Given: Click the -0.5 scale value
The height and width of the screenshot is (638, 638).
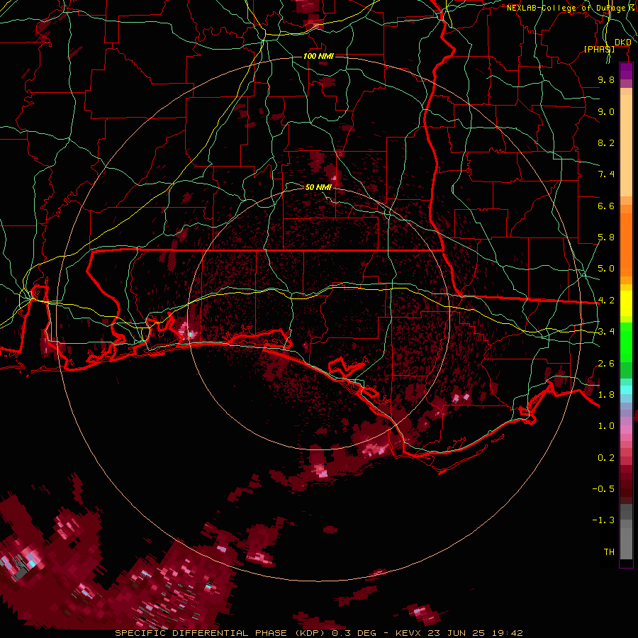Looking at the screenshot, I should coord(603,489).
